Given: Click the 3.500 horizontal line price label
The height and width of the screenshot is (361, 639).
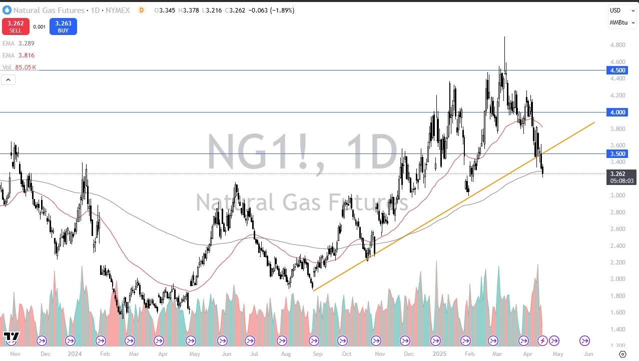Looking at the screenshot, I should pos(616,154).
